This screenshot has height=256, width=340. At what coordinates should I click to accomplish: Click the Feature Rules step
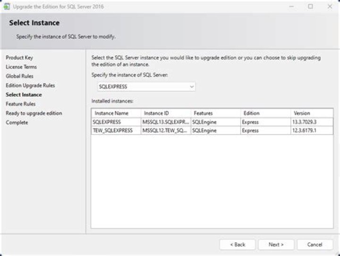(x=20, y=104)
